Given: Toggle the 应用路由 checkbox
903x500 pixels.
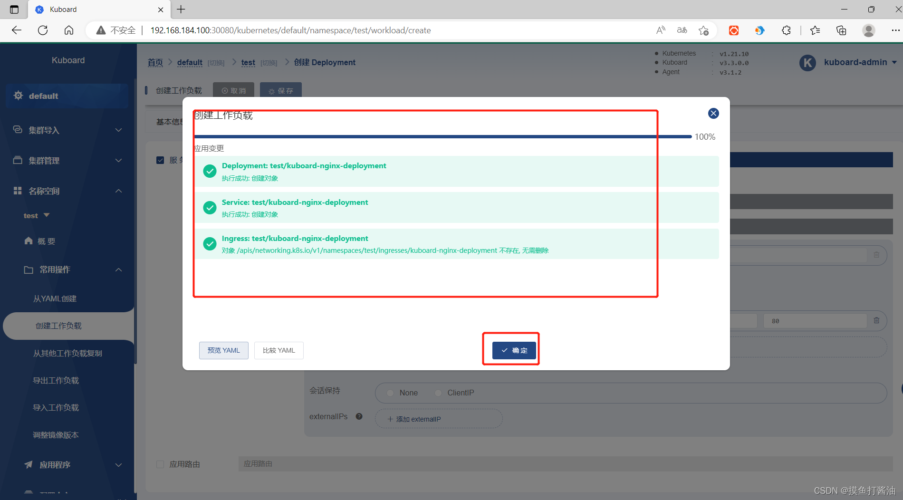Looking at the screenshot, I should pyautogui.click(x=160, y=464).
